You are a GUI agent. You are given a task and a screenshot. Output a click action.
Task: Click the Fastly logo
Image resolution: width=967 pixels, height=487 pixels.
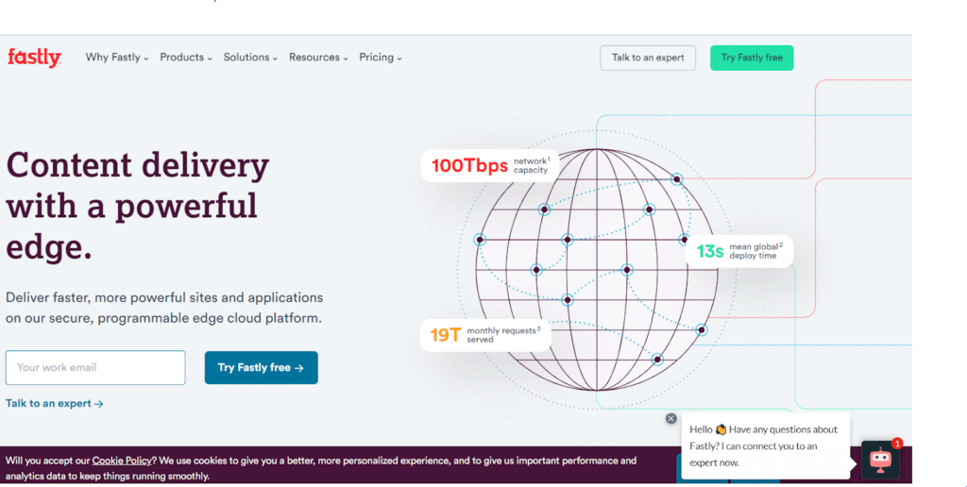[x=34, y=58]
